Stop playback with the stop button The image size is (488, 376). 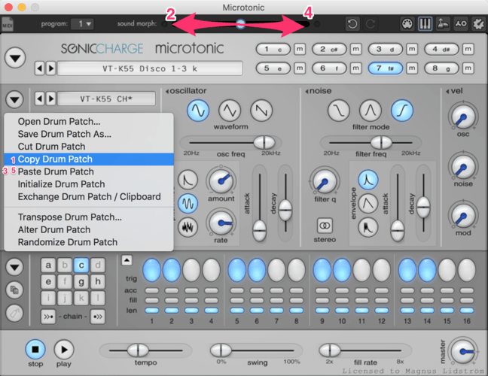(35, 350)
